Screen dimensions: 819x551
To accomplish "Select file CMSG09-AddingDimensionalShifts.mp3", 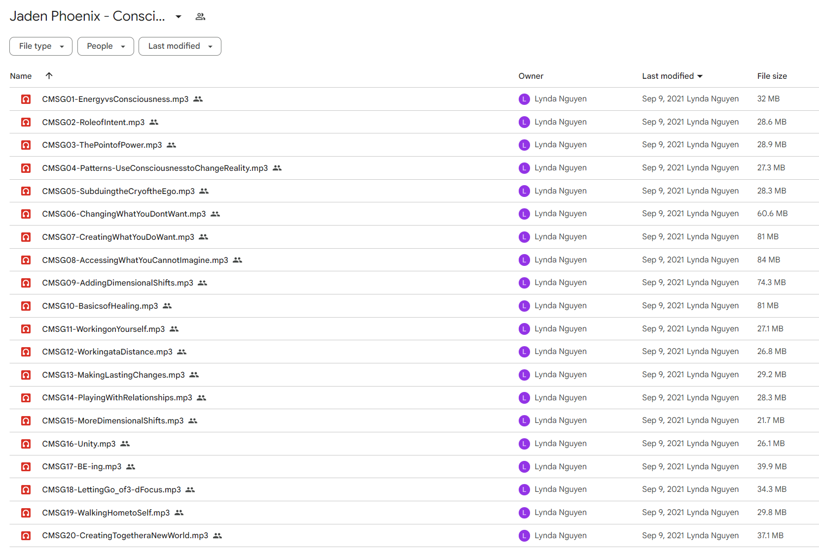I will [x=118, y=283].
